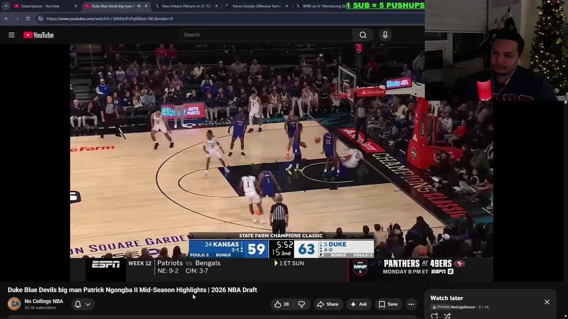Reload the page with refresh icon
The width and height of the screenshot is (568, 319).
(28, 19)
